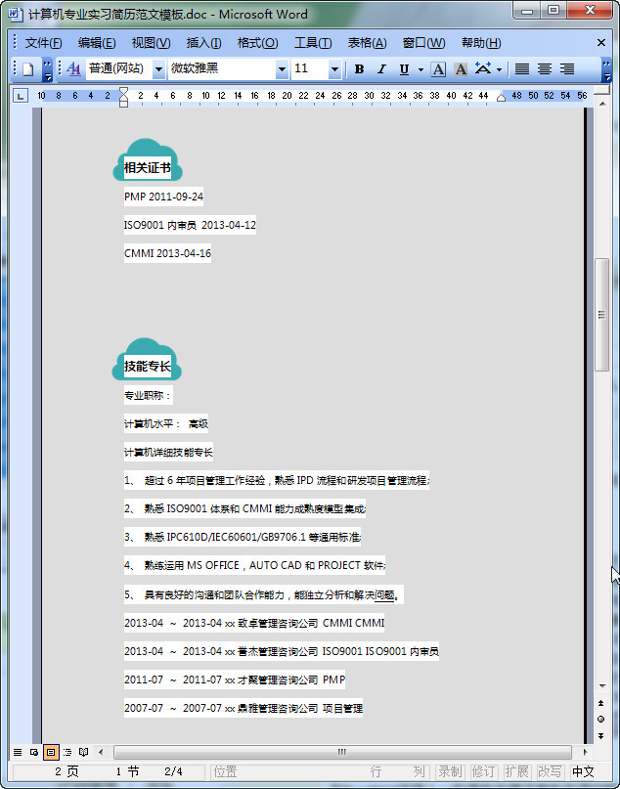Switch to Web Layout view icon
This screenshot has height=789, width=620.
tap(34, 752)
